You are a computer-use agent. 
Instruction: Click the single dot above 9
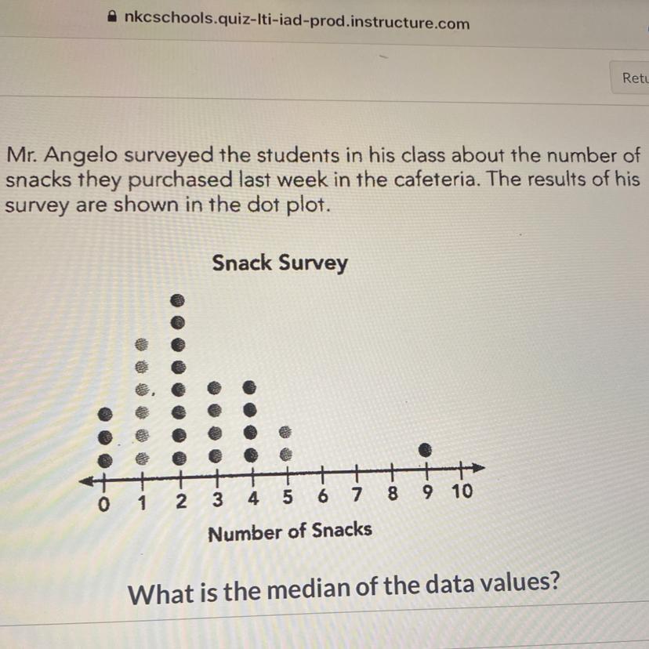point(426,450)
